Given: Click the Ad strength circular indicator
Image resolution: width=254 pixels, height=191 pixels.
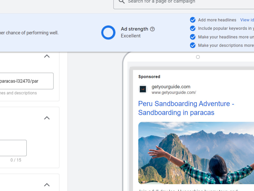Looking at the screenshot, I should tap(108, 33).
